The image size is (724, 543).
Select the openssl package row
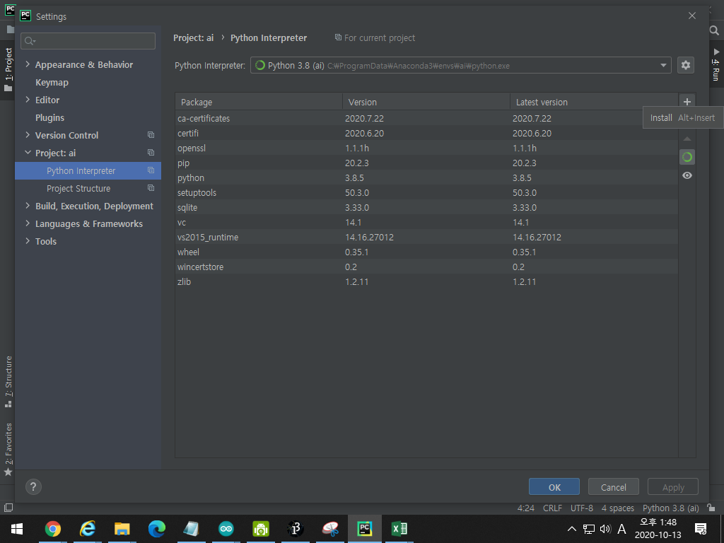coord(426,148)
